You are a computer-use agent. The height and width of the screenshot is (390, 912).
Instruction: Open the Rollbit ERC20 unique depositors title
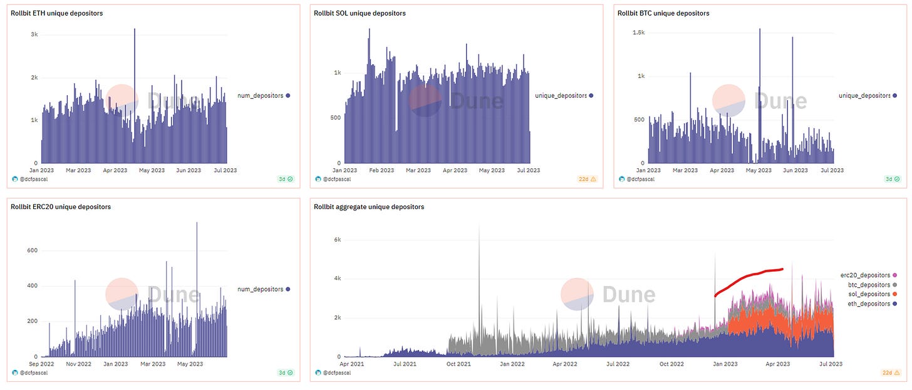point(61,207)
